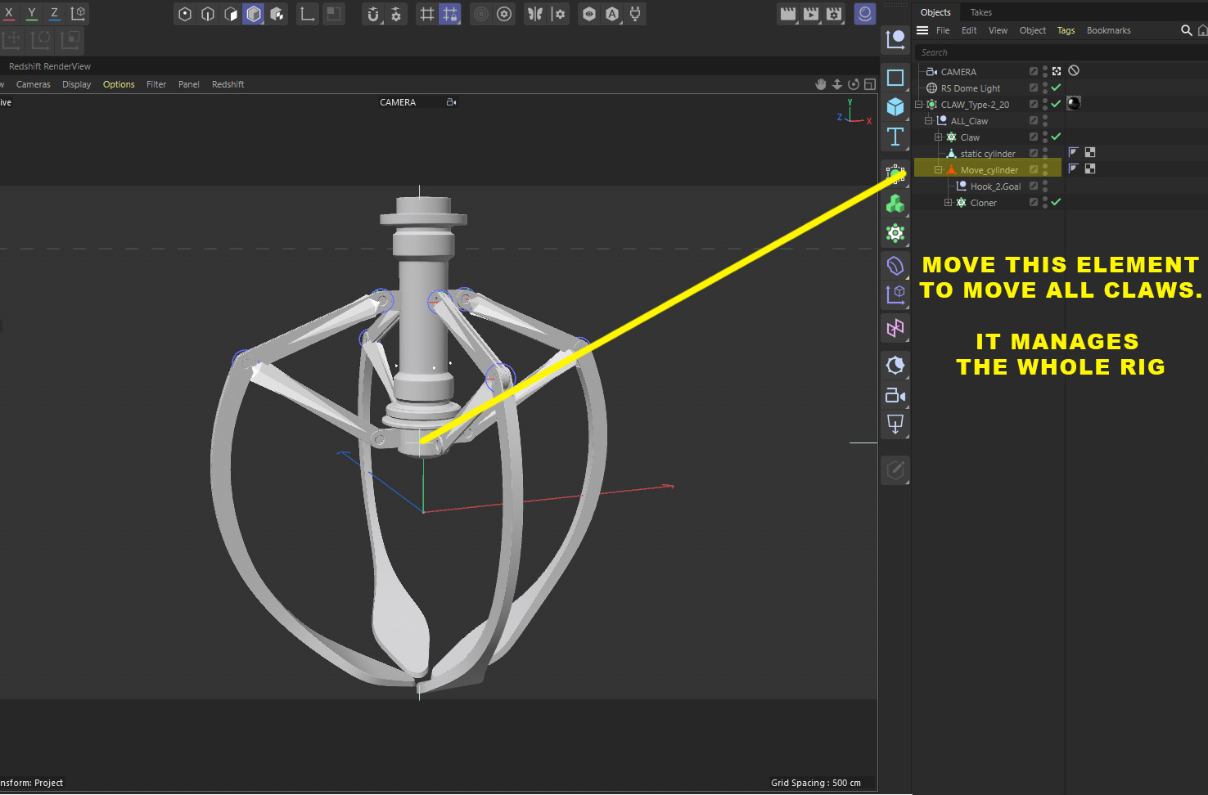
Task: Select the Hook_2.Goal object
Action: tap(995, 186)
